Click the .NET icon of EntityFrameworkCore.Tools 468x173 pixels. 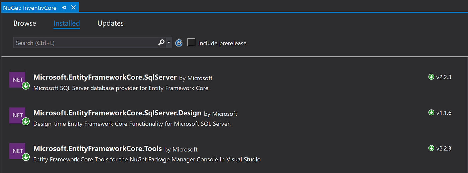click(x=17, y=151)
